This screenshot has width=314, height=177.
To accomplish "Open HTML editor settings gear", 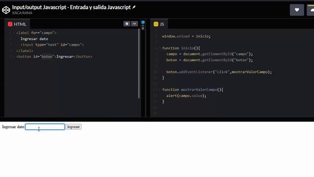I will point(127,24).
